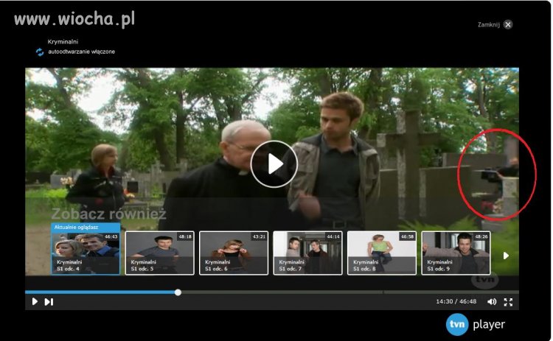Open Kryminalni S1 odc. 4 thumbnail
Screen dimensions: 553x341
point(86,253)
